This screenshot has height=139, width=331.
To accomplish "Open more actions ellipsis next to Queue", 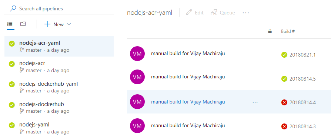I will click(246, 13).
